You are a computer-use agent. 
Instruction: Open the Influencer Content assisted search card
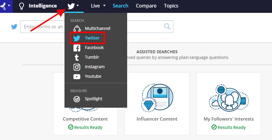[x=157, y=104]
